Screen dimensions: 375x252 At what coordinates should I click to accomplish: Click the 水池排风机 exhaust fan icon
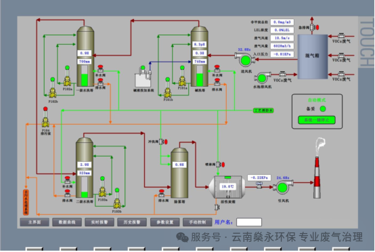pos(262,78)
